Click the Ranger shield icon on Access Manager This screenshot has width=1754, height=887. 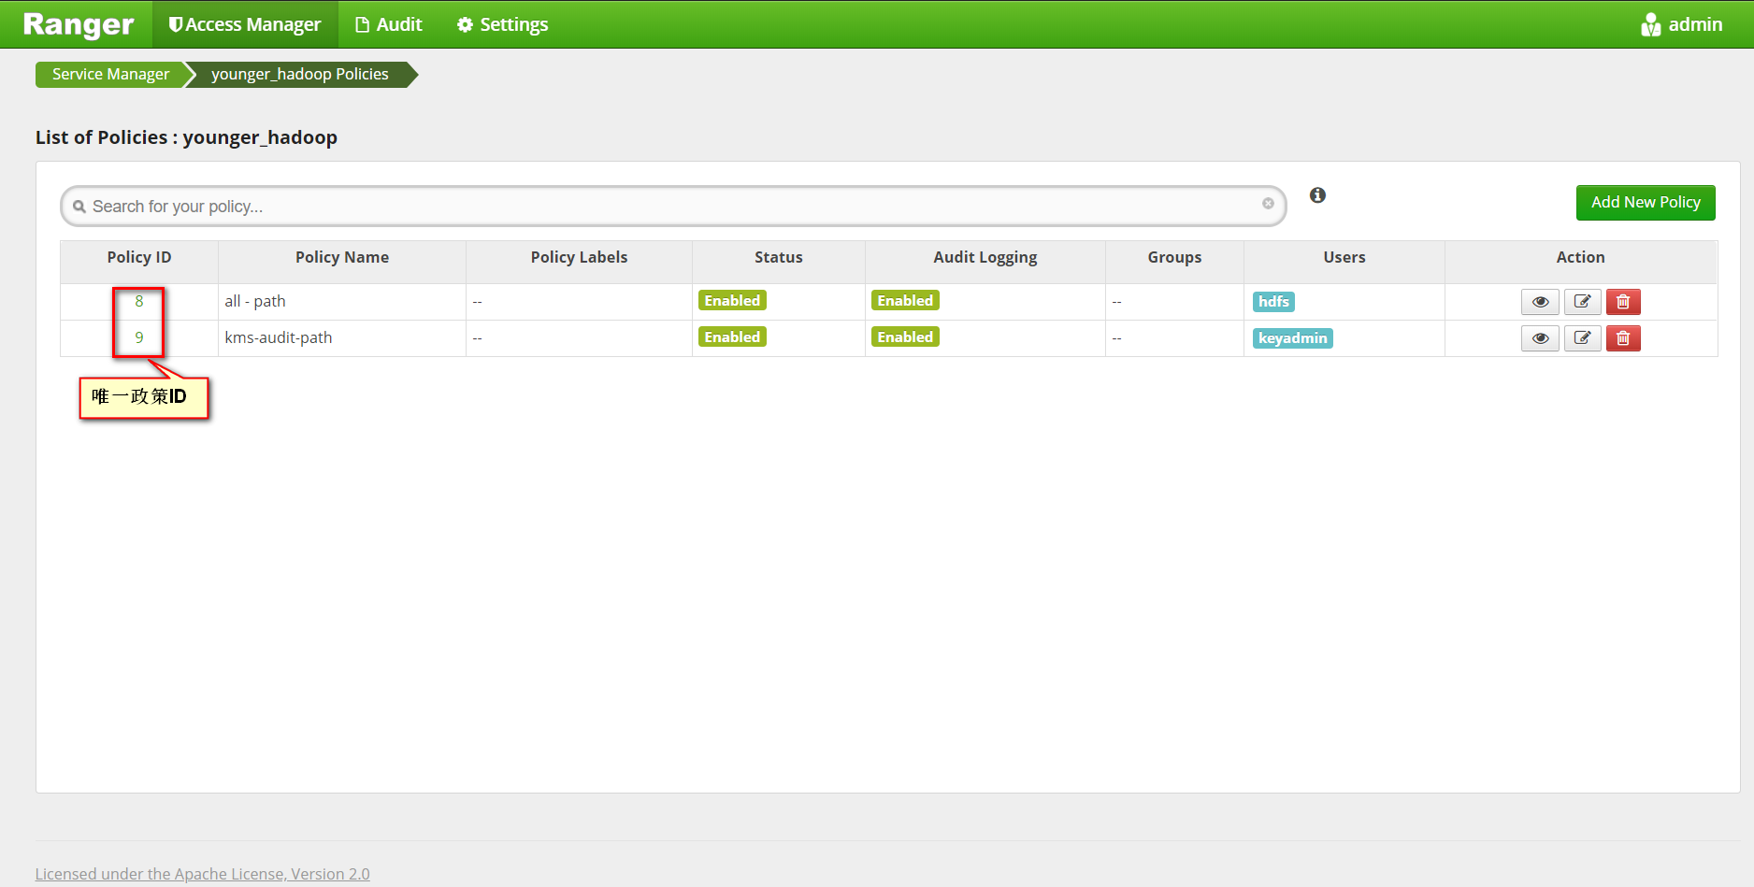[x=175, y=24]
